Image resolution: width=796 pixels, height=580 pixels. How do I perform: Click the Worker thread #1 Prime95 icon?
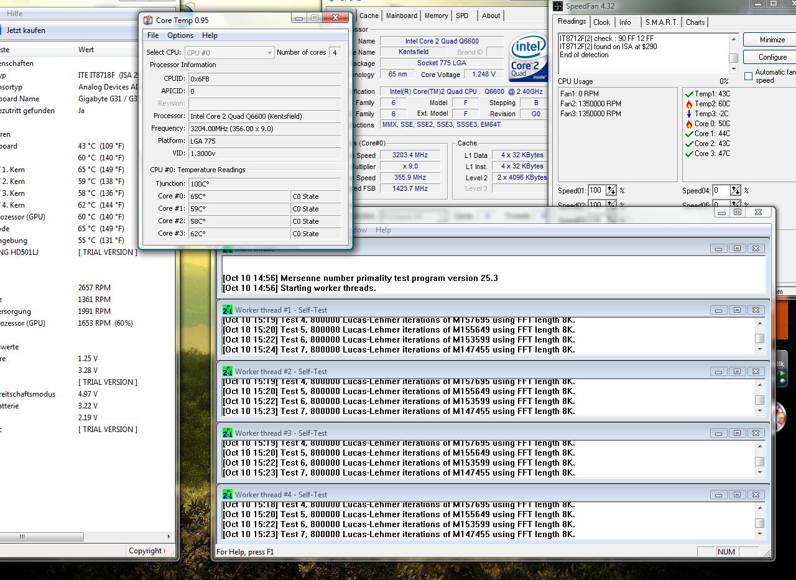(x=228, y=310)
